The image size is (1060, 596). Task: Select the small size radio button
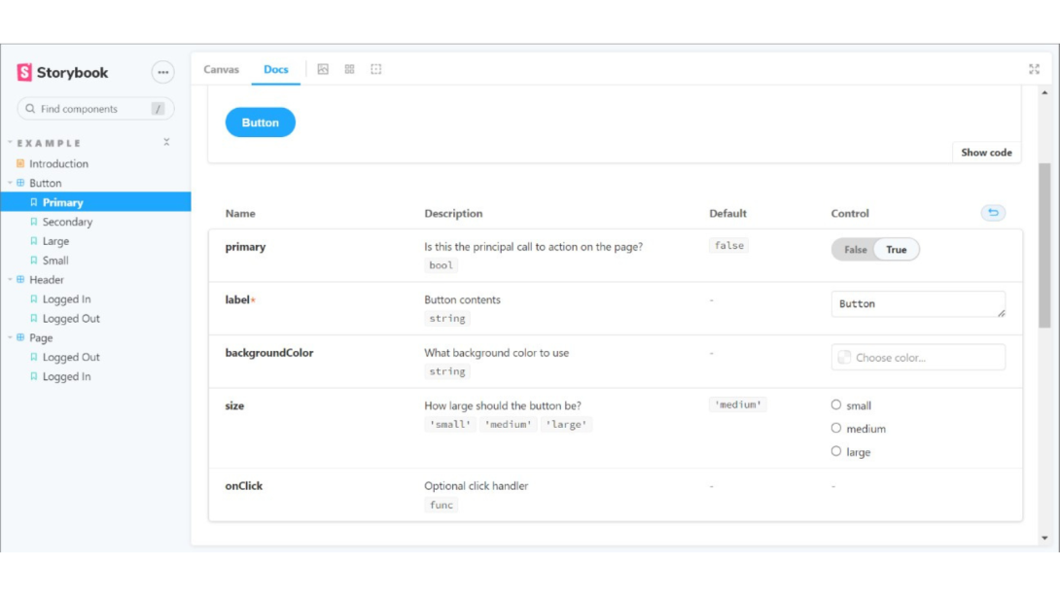coord(836,405)
